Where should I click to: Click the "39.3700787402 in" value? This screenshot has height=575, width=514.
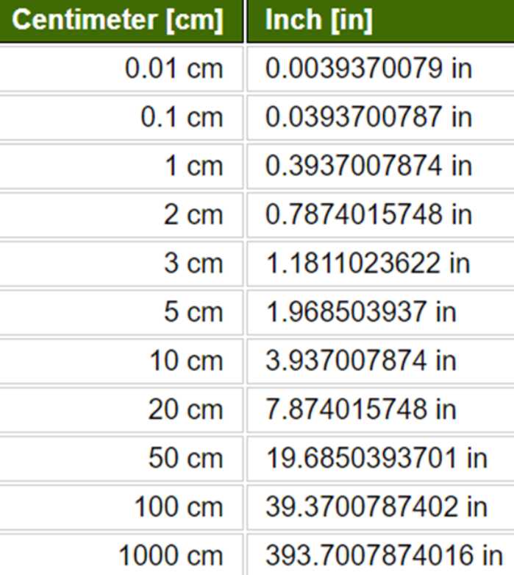click(x=376, y=507)
